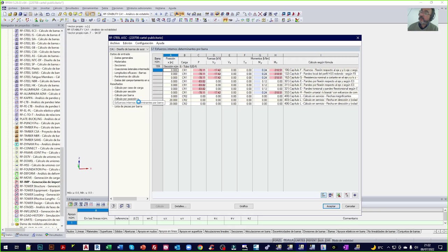Open the Herramientas main menu
Viewport: 448px width, 252px height.
[x=90, y=8]
